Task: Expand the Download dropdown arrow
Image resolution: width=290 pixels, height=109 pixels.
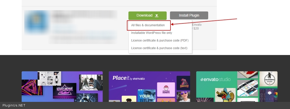Action: 157,16
